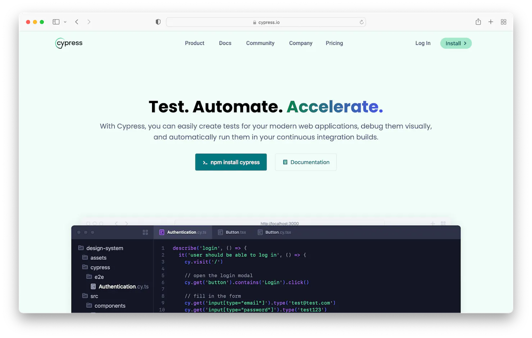Reload the page with the refresh icon

coord(362,22)
